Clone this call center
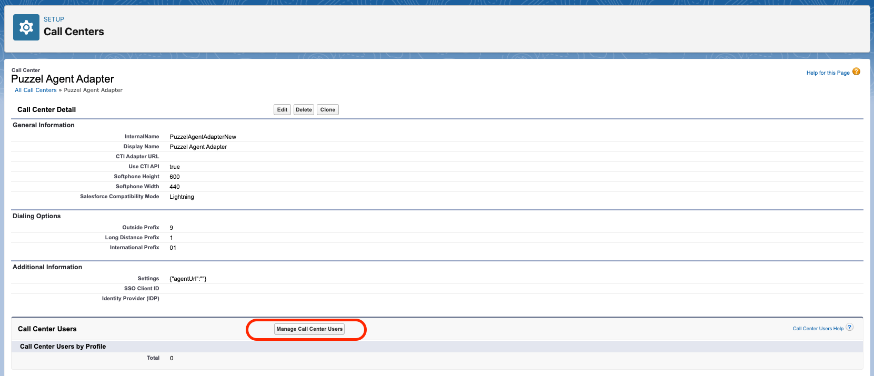This screenshot has width=874, height=376. click(327, 110)
